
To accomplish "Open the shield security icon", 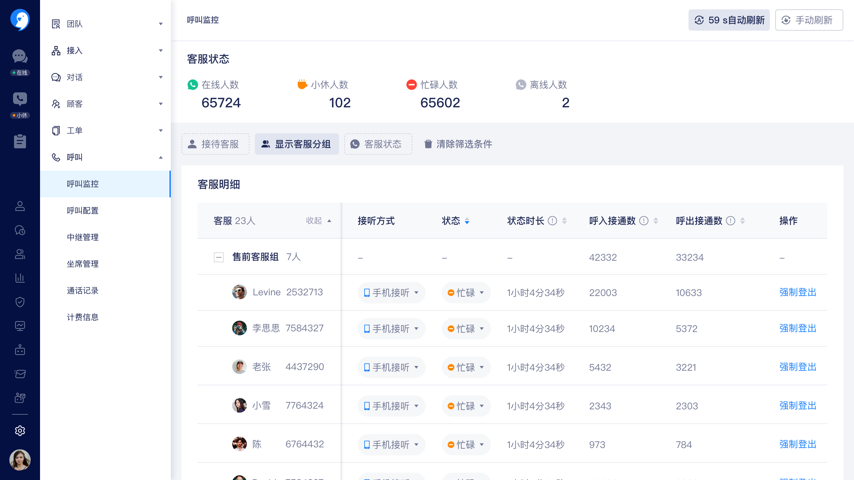I will click(20, 302).
